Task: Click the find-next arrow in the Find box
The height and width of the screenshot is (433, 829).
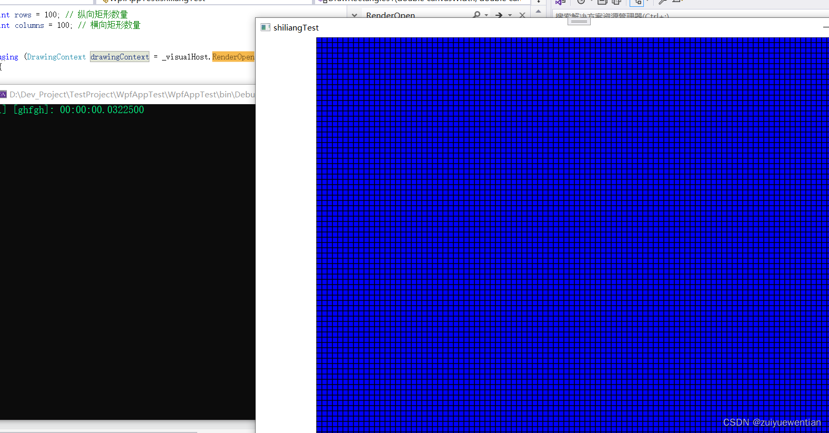Action: pos(499,15)
